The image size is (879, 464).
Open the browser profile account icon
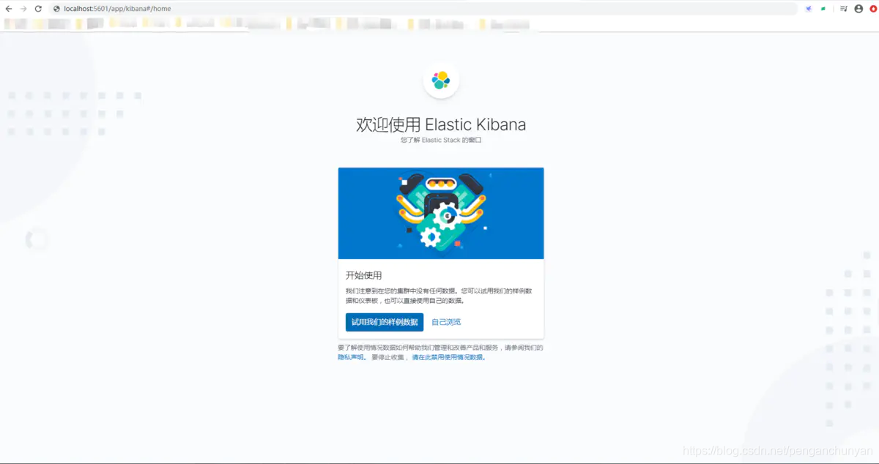(x=858, y=9)
